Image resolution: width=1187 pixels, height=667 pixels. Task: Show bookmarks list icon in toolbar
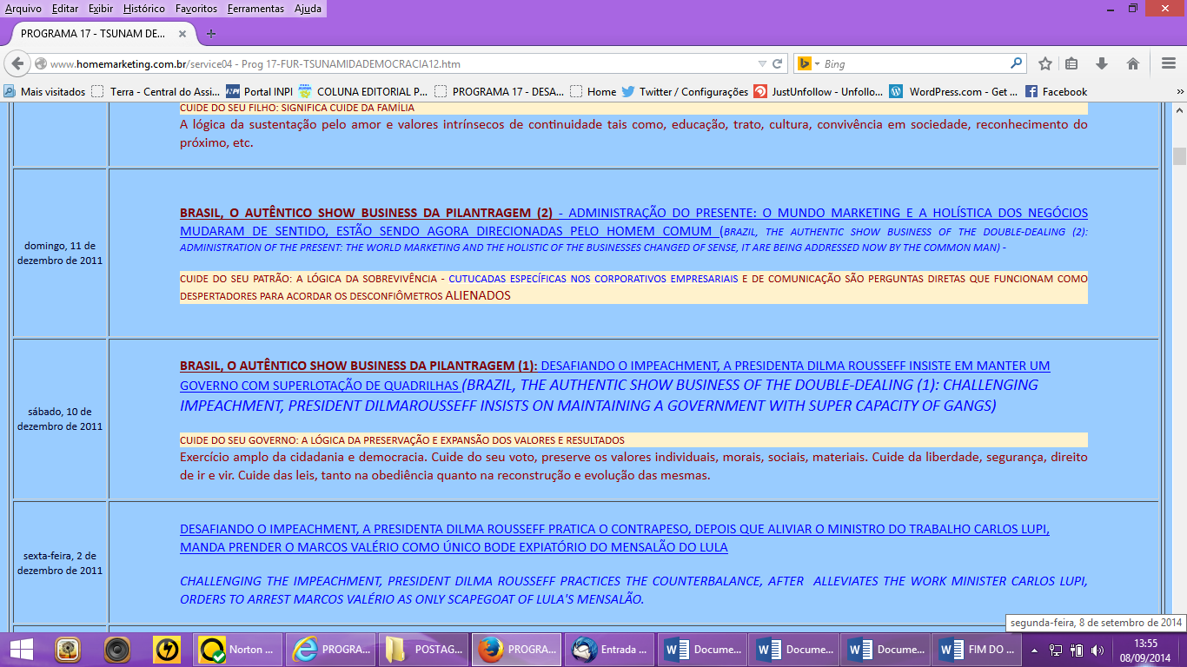[x=1071, y=63]
